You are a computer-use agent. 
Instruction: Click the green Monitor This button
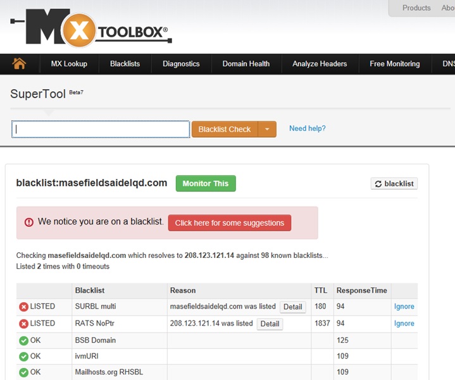pyautogui.click(x=206, y=183)
